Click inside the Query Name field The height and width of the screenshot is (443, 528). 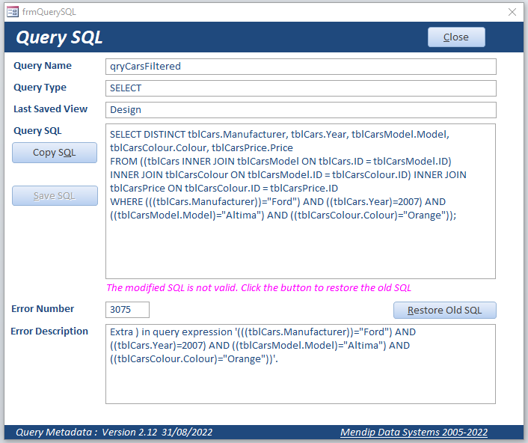pos(301,67)
